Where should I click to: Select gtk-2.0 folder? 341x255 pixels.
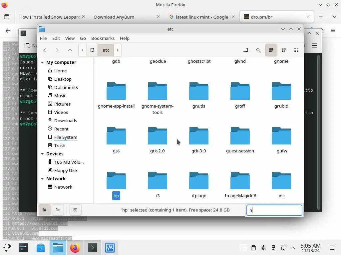pos(158,140)
